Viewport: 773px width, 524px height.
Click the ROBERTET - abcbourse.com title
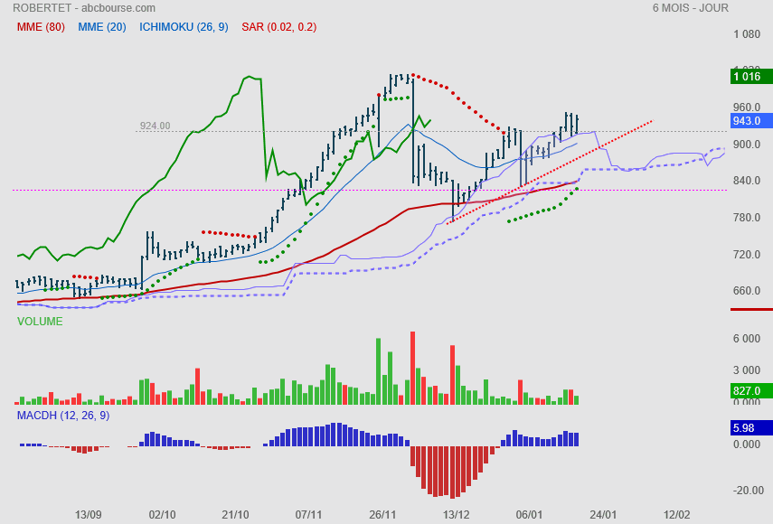(x=84, y=8)
